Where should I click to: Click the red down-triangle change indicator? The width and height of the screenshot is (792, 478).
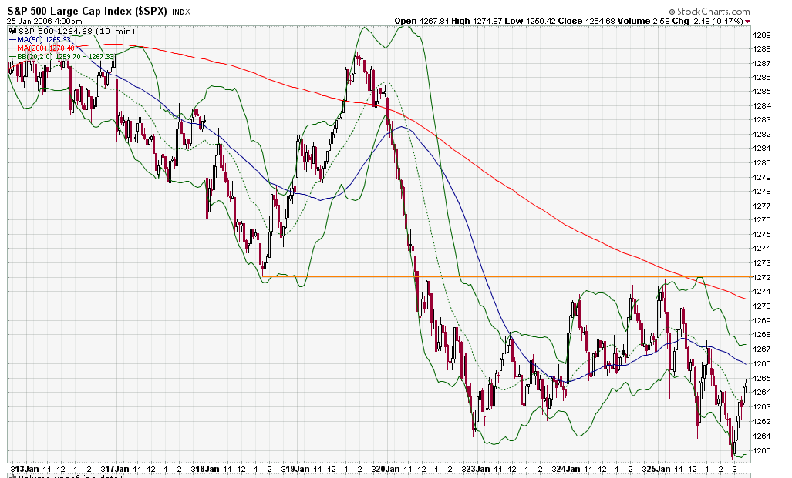(747, 22)
